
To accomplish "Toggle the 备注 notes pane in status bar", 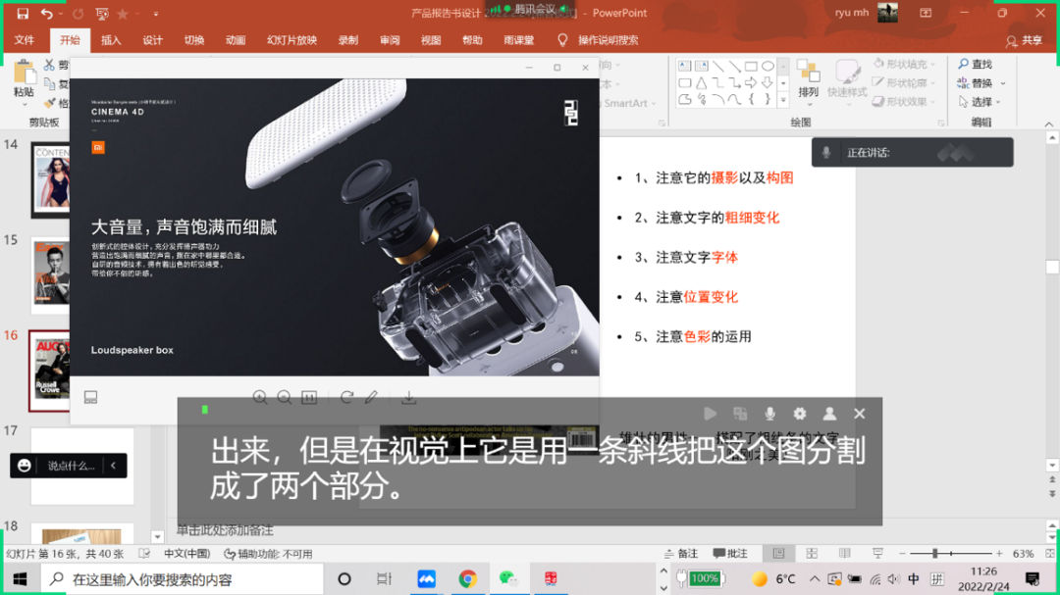I will click(x=681, y=554).
